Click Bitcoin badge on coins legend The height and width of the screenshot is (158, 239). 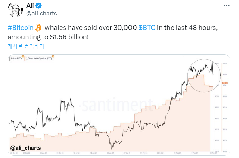coord(53,56)
